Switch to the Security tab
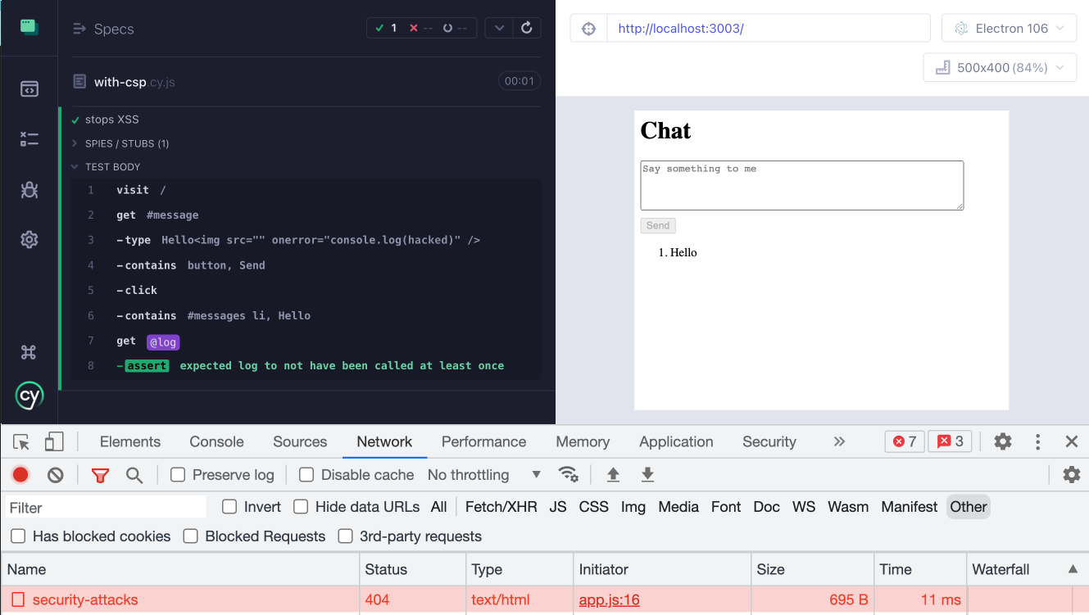The image size is (1089, 615). point(769,441)
